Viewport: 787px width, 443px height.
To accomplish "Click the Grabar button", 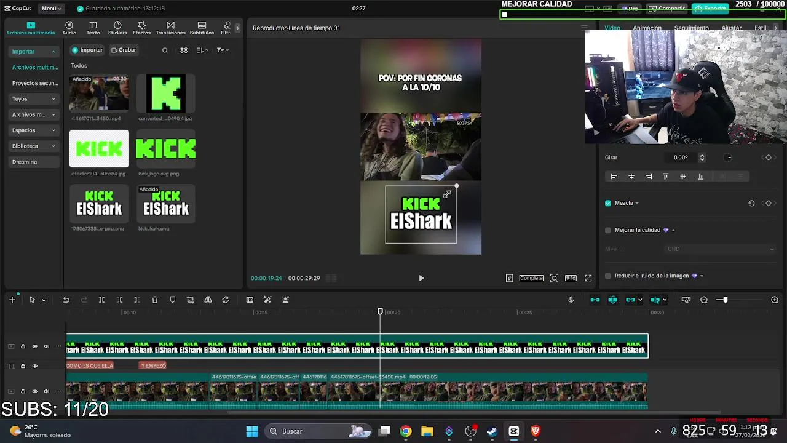I will point(124,50).
